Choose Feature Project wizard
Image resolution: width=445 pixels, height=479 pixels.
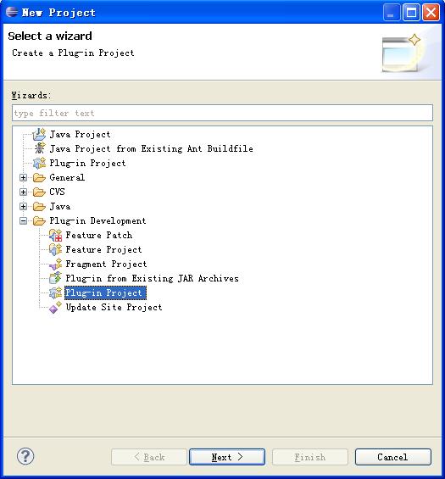click(x=104, y=249)
